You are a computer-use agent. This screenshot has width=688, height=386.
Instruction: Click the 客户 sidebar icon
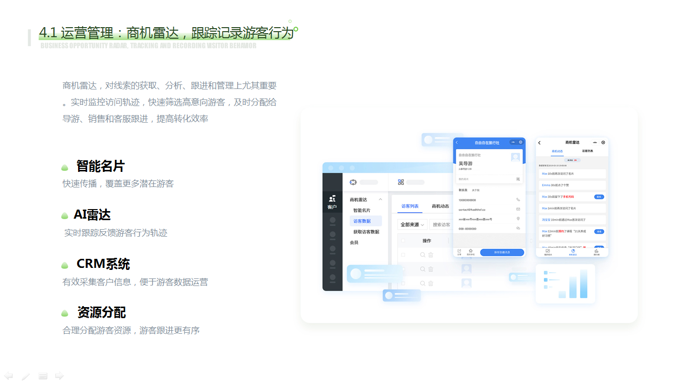(x=332, y=202)
